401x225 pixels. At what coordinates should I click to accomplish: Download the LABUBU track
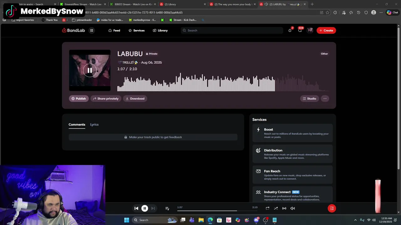[135, 98]
